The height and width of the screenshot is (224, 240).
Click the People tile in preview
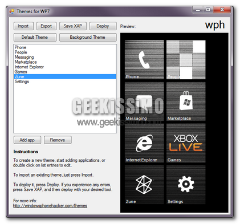click(x=186, y=60)
